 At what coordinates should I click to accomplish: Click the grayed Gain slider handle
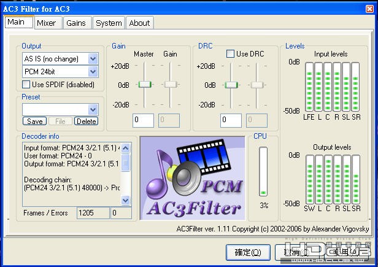(171, 85)
